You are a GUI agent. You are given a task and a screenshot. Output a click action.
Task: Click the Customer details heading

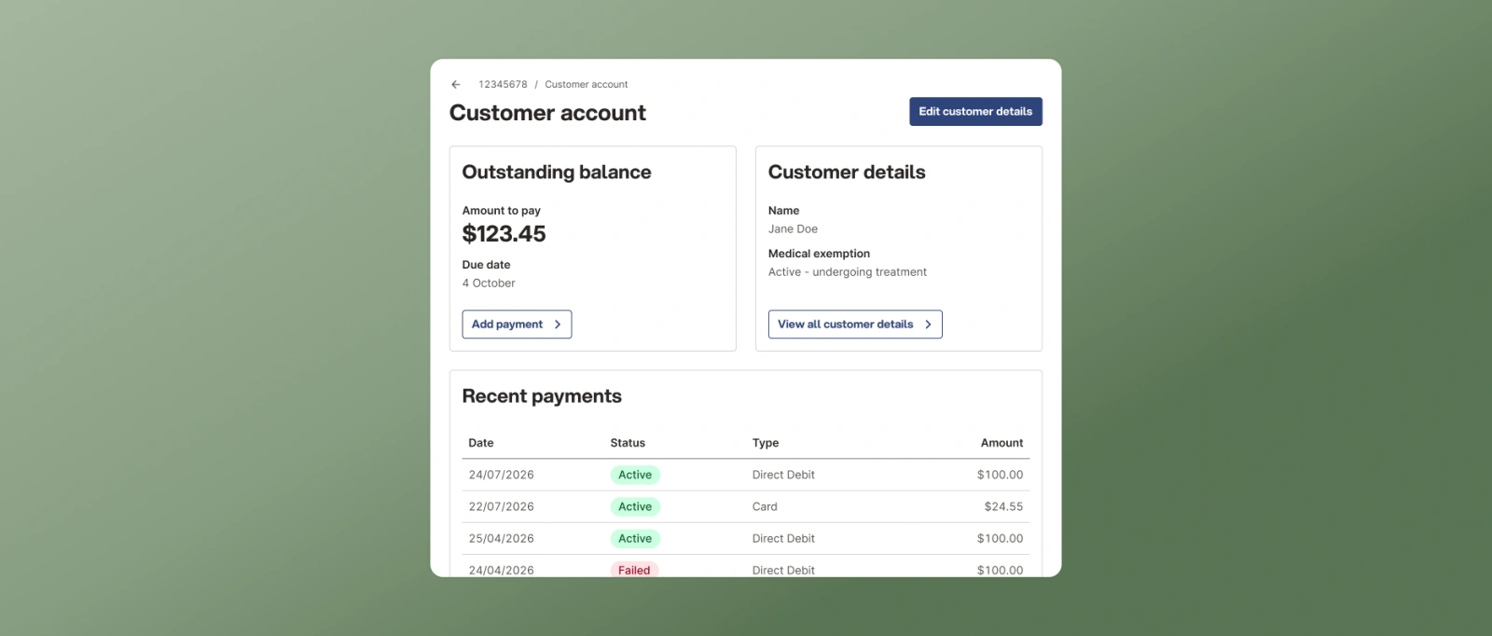point(847,173)
